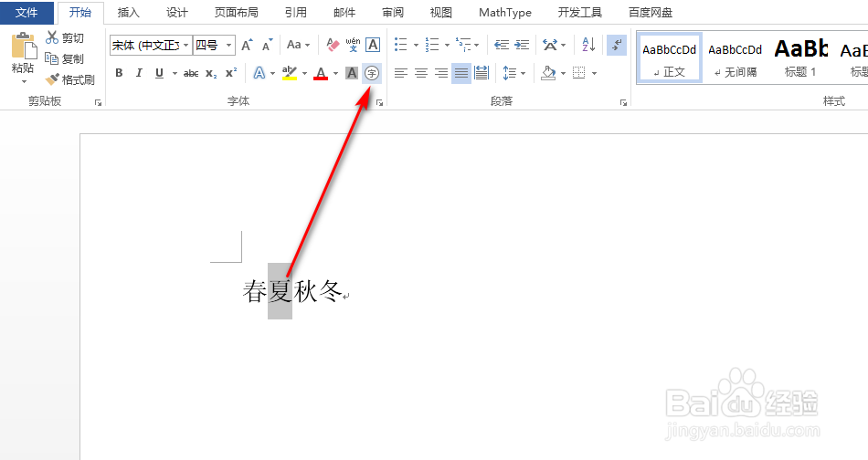The width and height of the screenshot is (868, 460).
Task: Open the 开发工具 Developer tab
Action: (x=579, y=12)
